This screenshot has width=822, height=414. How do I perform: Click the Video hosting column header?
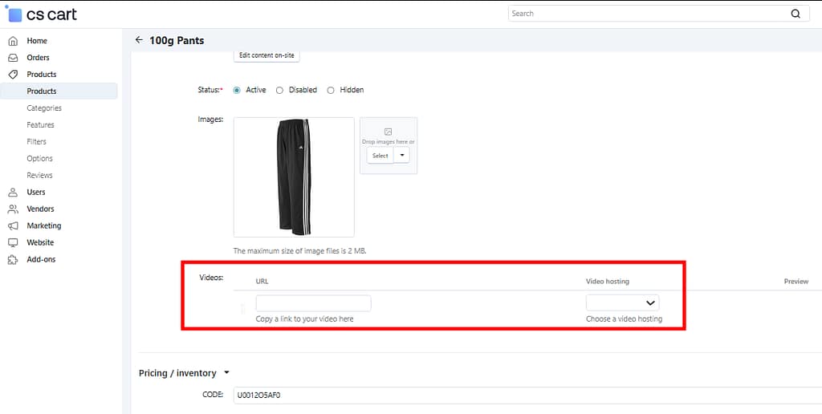(608, 282)
